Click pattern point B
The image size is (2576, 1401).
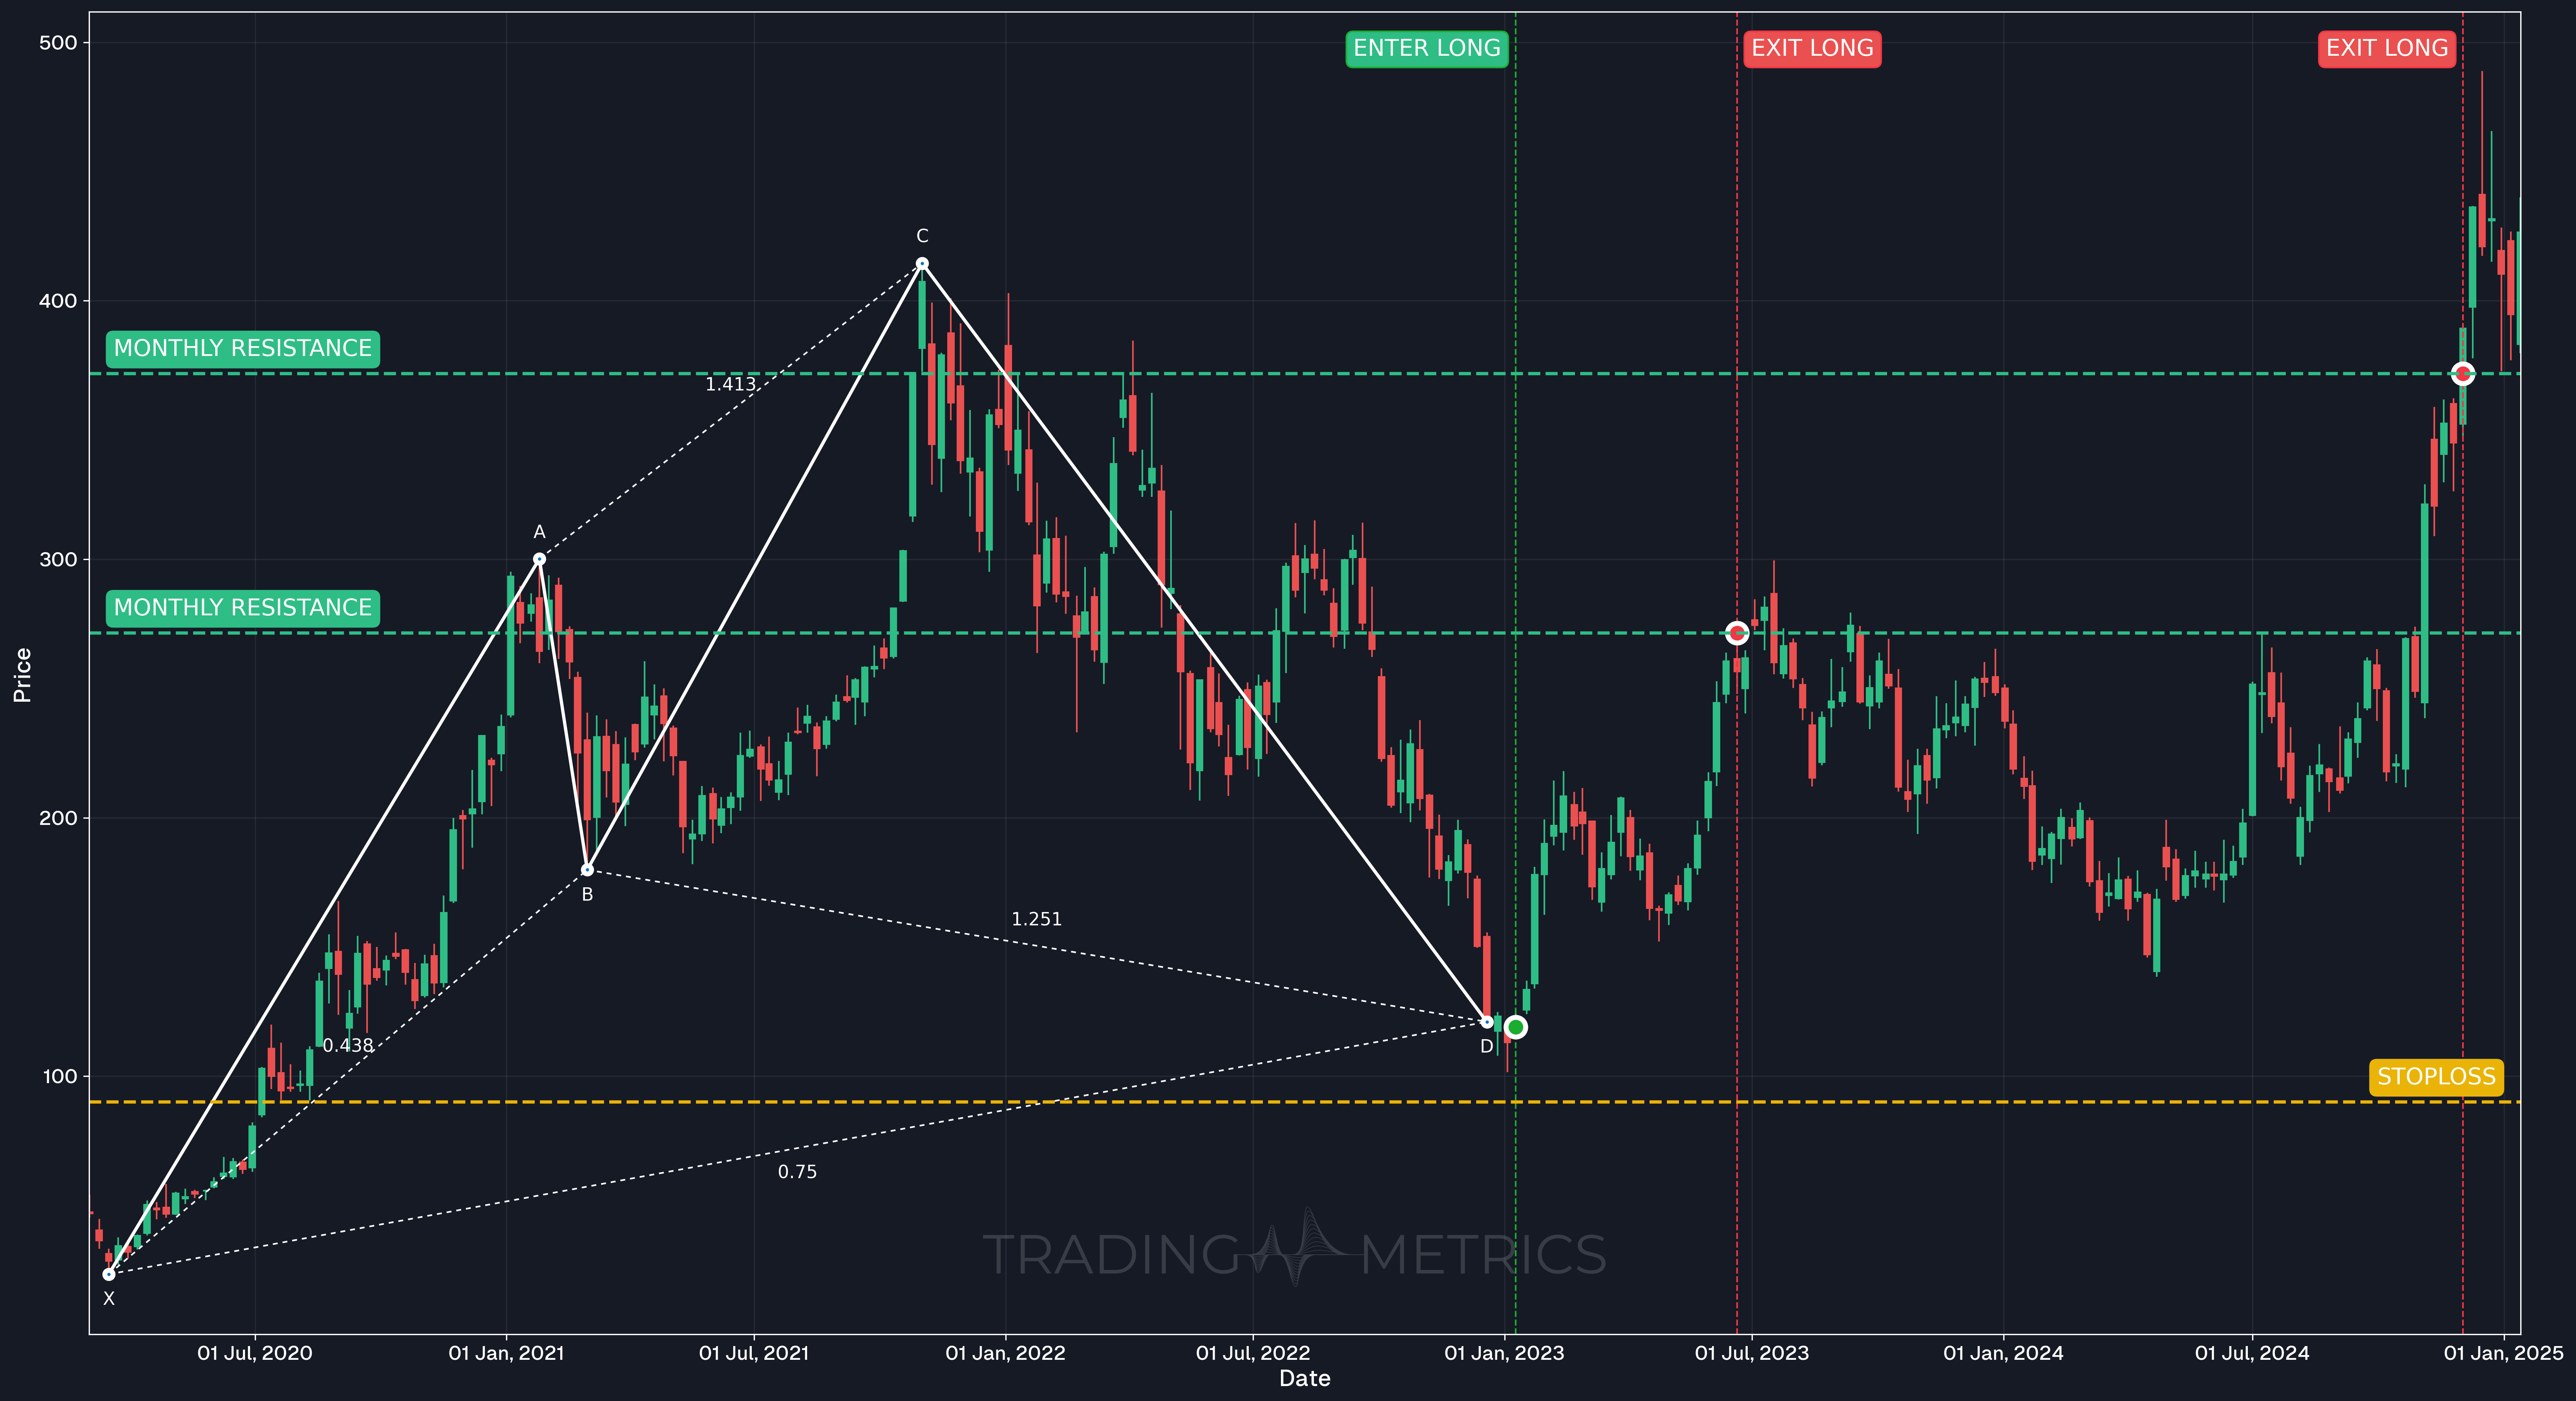click(x=587, y=870)
